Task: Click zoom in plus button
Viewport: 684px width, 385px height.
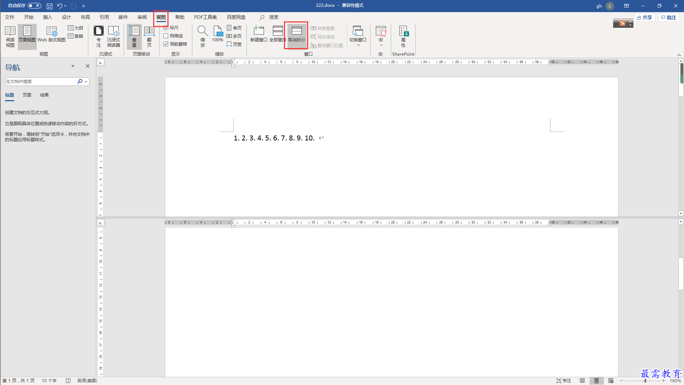Action: [663, 381]
